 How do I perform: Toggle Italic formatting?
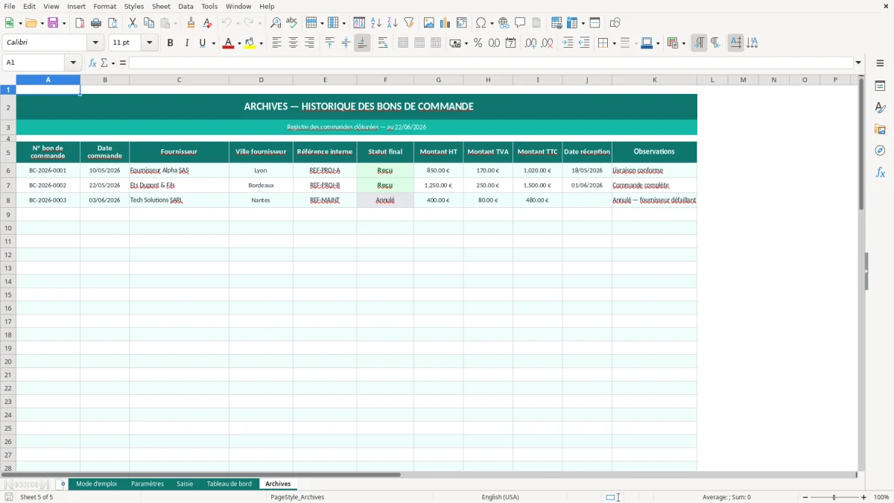click(186, 43)
